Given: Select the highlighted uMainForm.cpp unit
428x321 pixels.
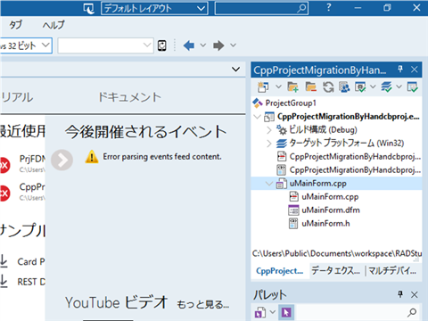Looking at the screenshot, I should click(318, 184).
